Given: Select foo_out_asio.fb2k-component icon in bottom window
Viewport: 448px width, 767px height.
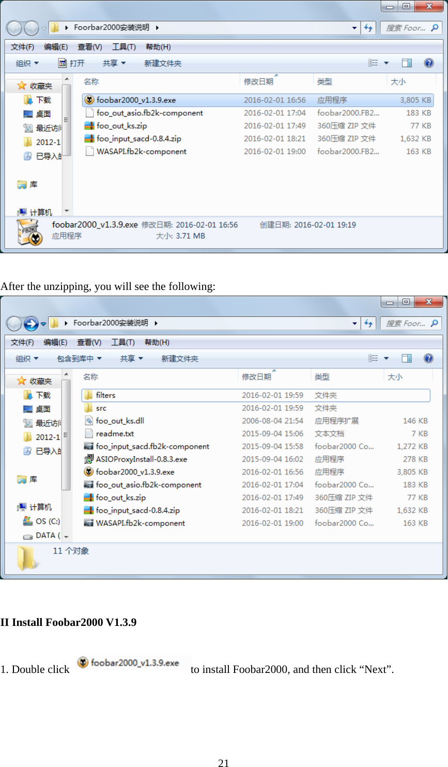Looking at the screenshot, I should pos(88,485).
